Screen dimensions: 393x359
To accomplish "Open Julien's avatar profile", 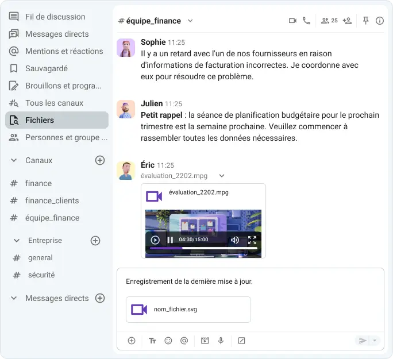I will point(126,109).
